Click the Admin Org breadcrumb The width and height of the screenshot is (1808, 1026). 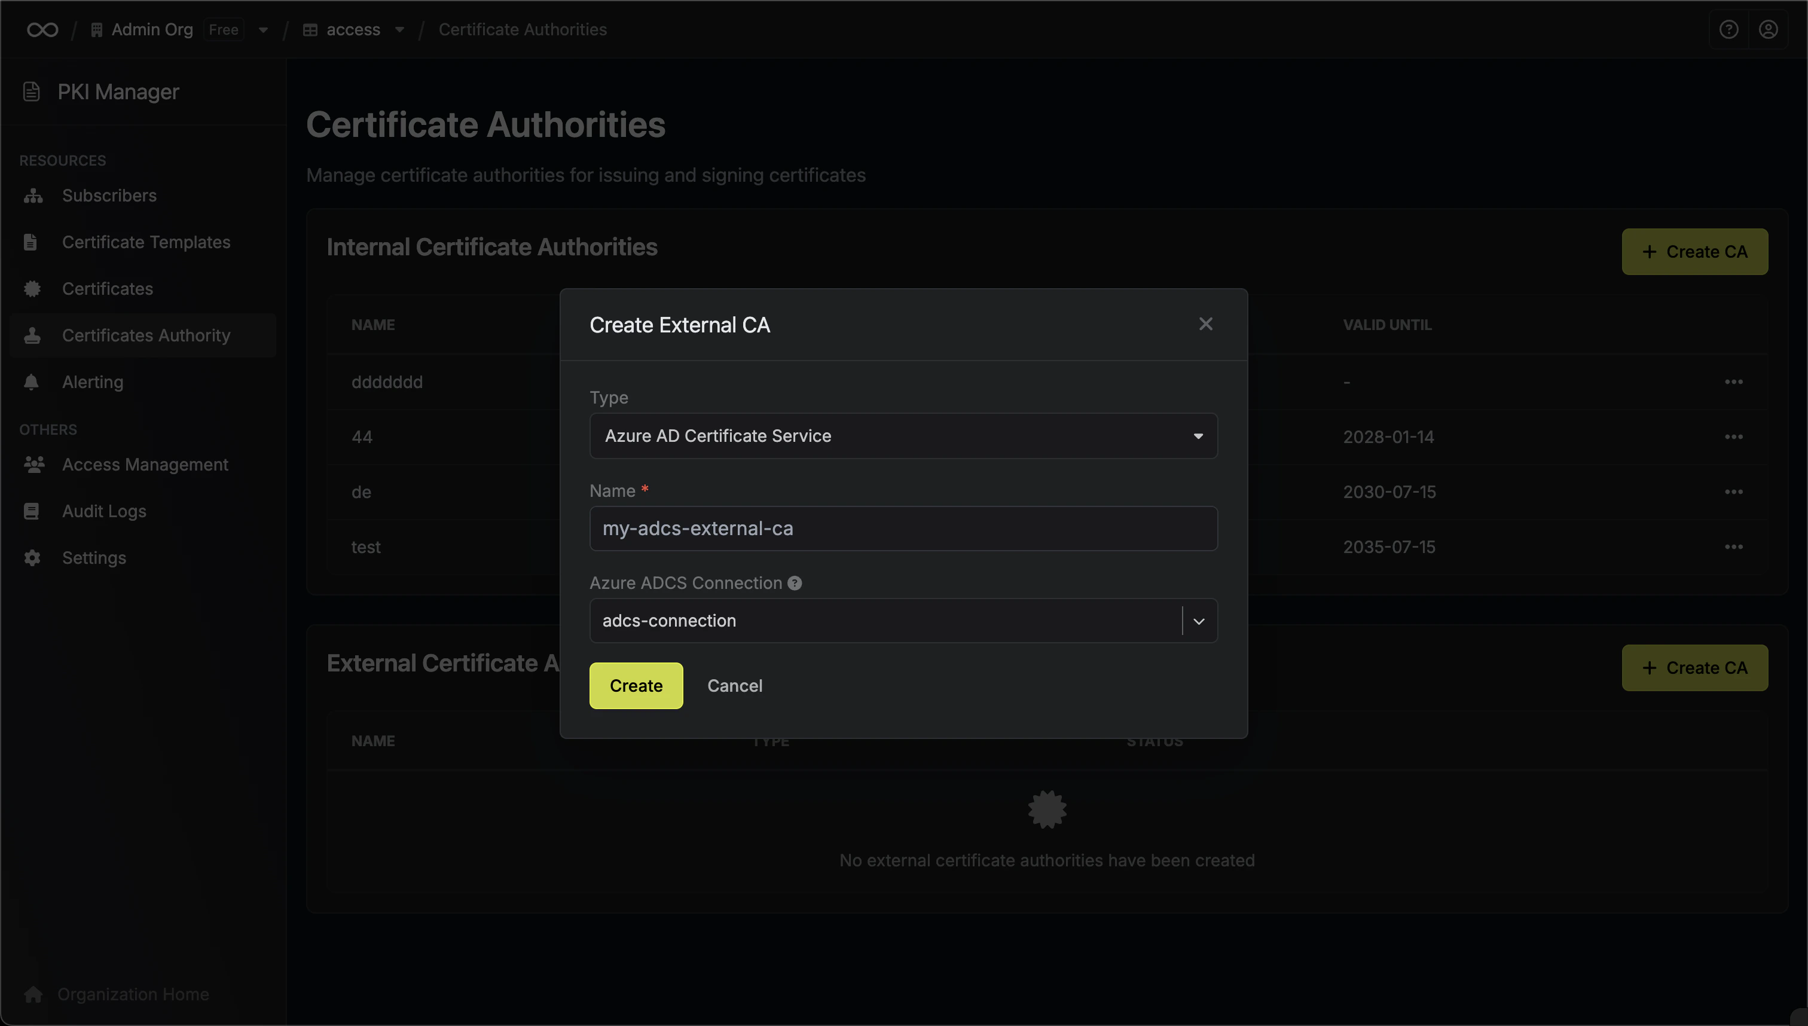pyautogui.click(x=152, y=30)
